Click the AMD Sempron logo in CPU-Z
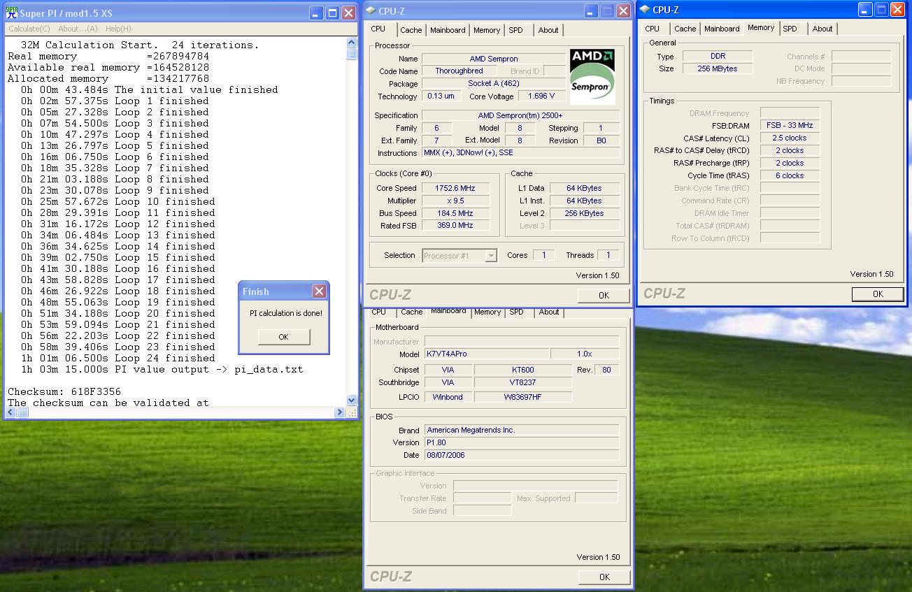The height and width of the screenshot is (592, 912). point(592,76)
